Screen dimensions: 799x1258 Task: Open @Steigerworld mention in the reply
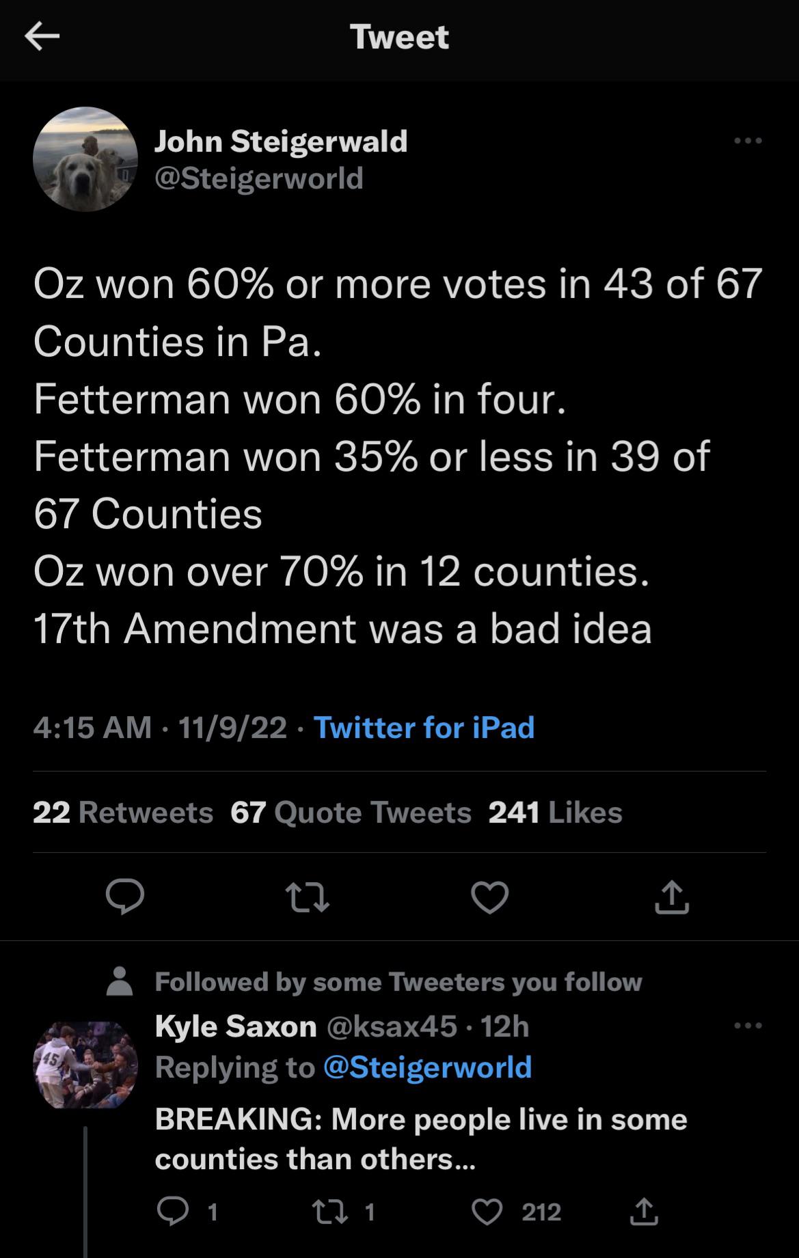[x=427, y=1067]
